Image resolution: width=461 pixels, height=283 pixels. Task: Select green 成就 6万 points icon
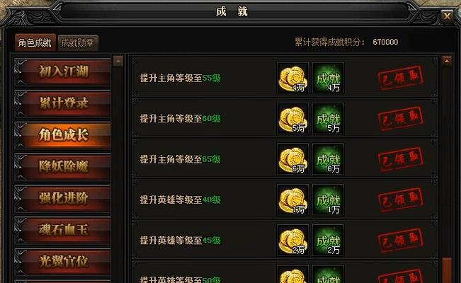tap(328, 159)
